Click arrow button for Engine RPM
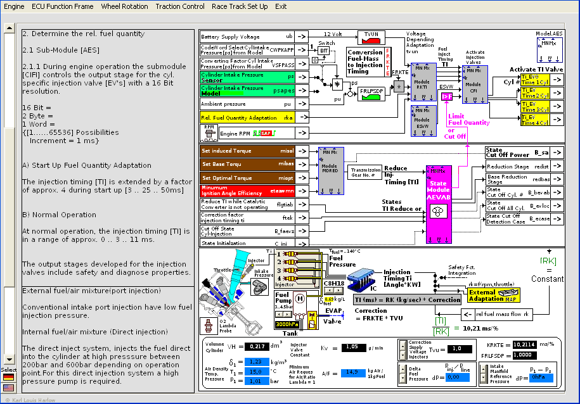 pos(302,133)
